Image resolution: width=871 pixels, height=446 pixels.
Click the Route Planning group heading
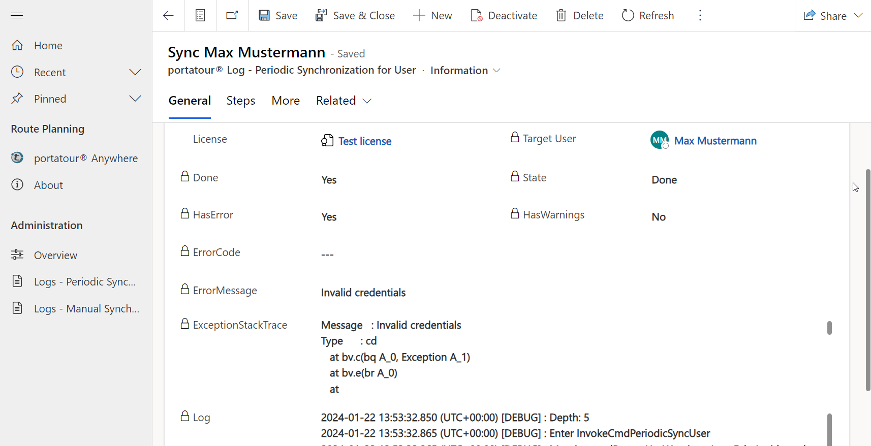coord(48,129)
